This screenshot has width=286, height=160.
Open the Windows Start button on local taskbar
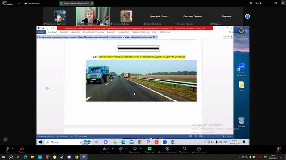(x=4, y=157)
